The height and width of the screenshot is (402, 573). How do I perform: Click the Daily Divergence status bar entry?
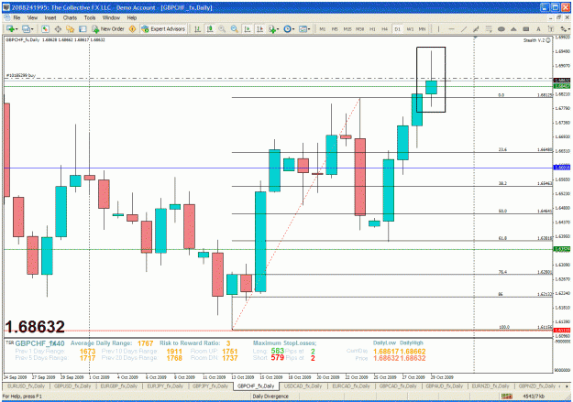pos(270,397)
